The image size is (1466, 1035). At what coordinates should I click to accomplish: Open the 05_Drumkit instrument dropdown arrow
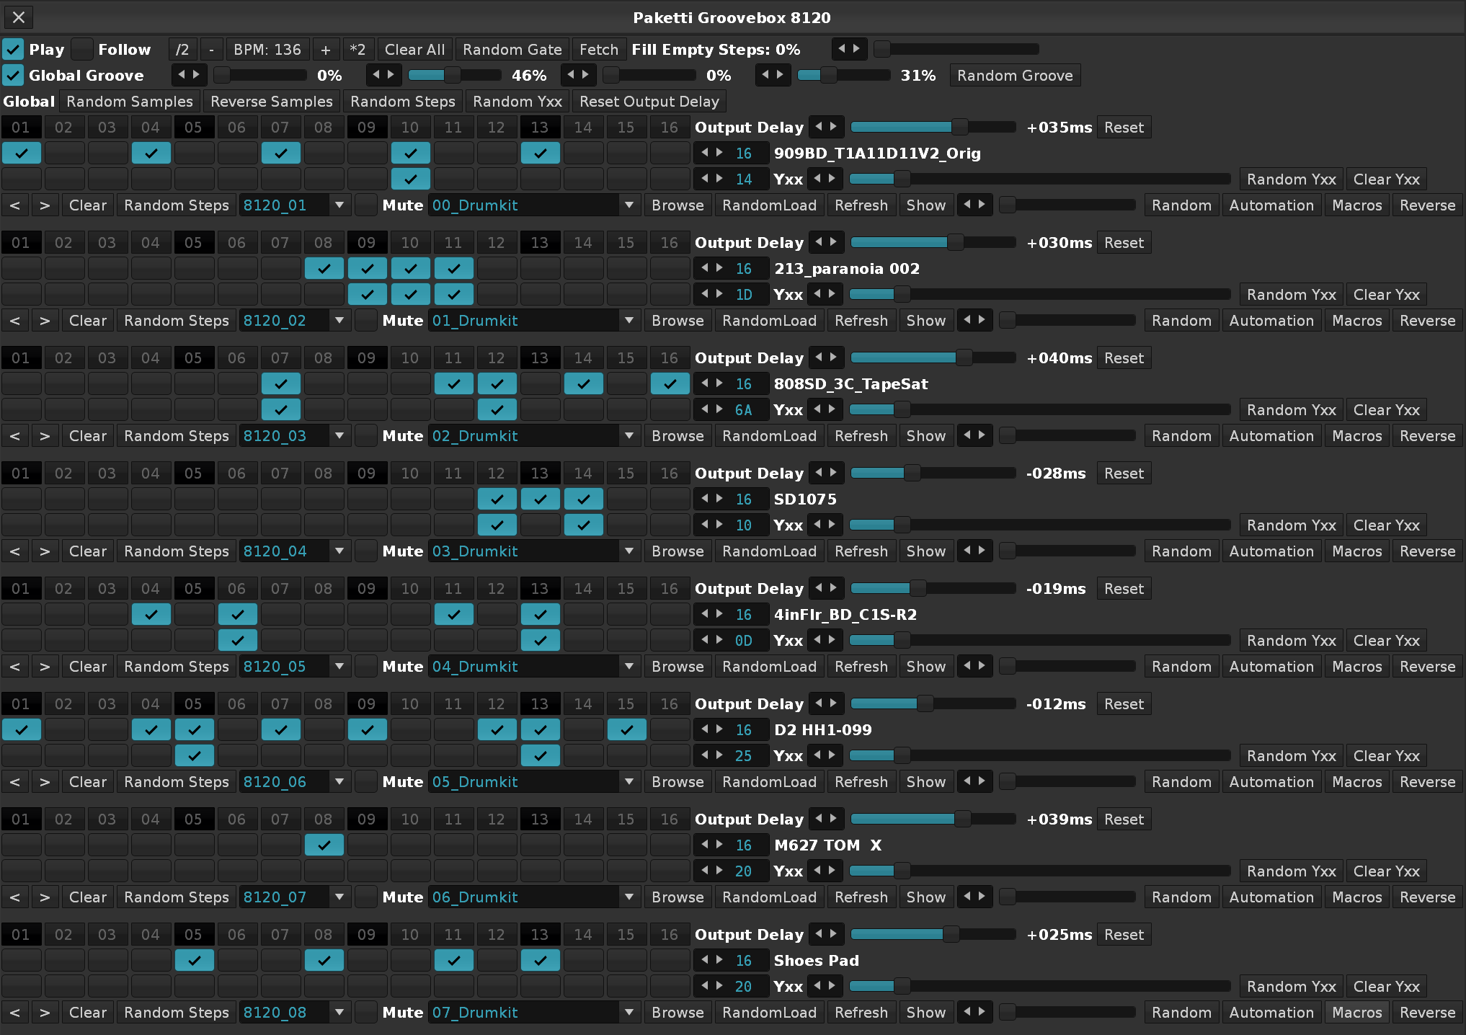pyautogui.click(x=628, y=782)
